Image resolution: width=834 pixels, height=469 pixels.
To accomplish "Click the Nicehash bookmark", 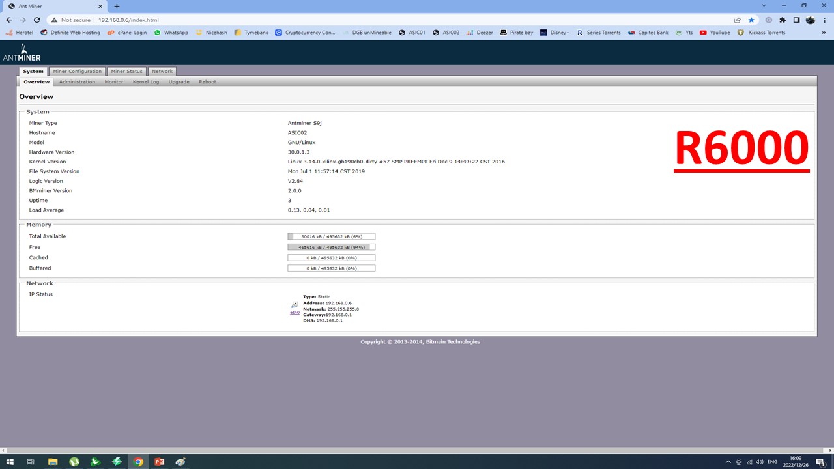I will click(212, 33).
